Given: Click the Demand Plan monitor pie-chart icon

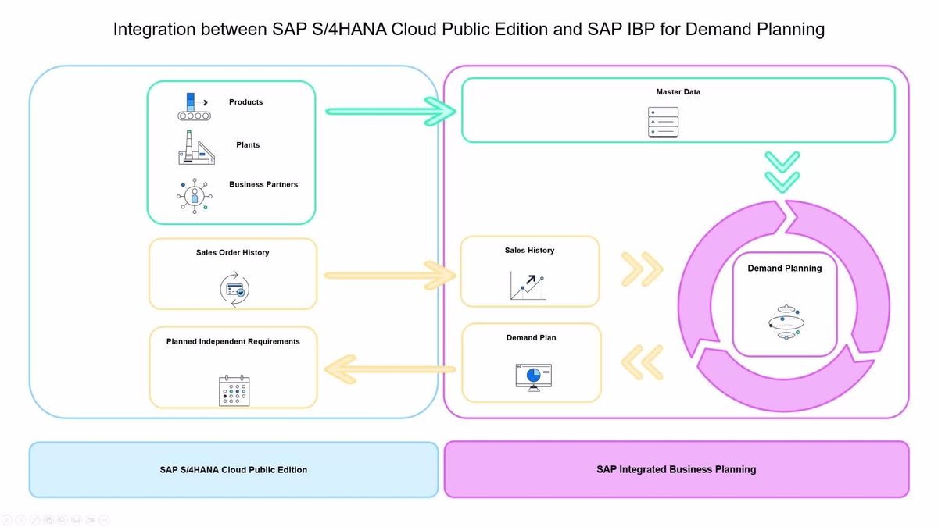Looking at the screenshot, I should [534, 377].
